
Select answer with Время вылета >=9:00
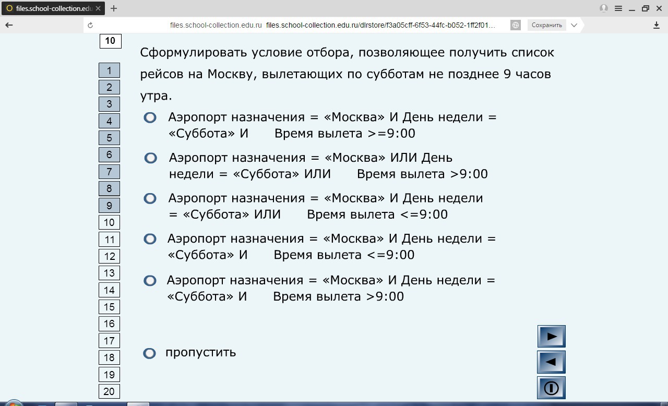coord(150,117)
